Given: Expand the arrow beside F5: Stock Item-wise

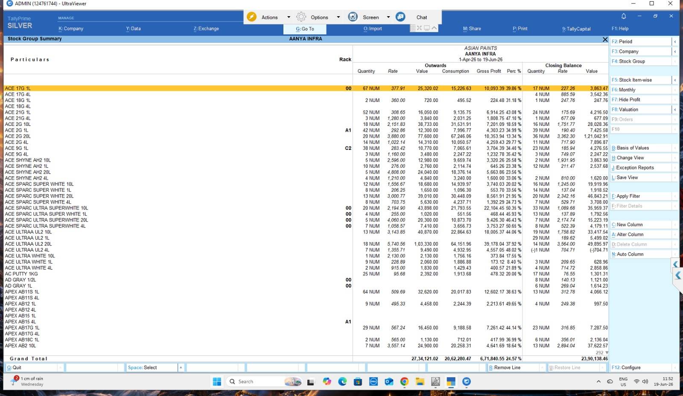Looking at the screenshot, I should [675, 80].
